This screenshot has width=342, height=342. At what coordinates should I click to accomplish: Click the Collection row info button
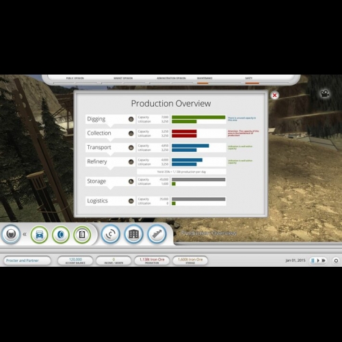131,133
